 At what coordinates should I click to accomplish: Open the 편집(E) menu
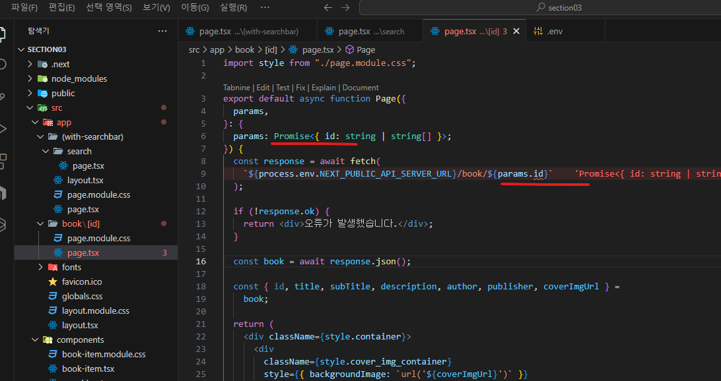tap(61, 7)
